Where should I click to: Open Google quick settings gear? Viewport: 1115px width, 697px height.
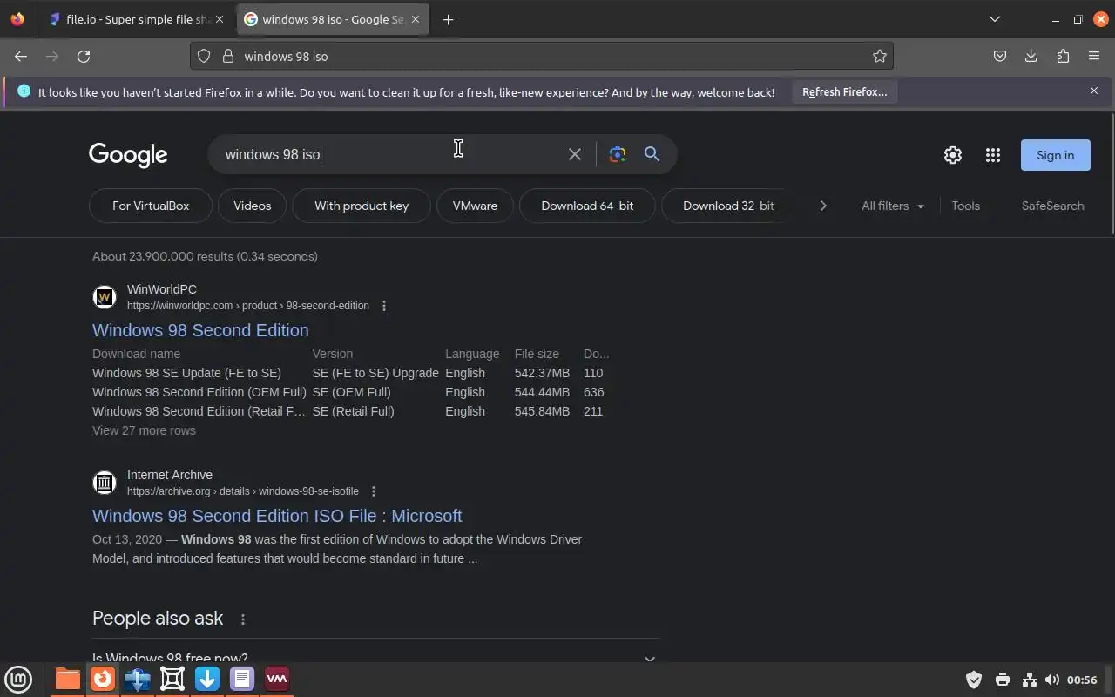pyautogui.click(x=953, y=155)
